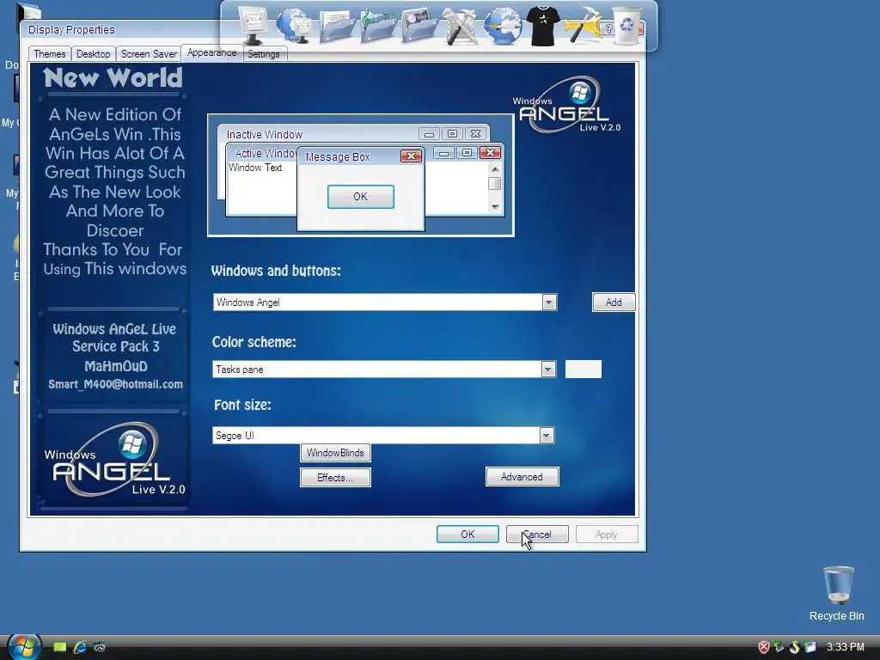
Task: Click the hammer on yellow splash dock icon
Action: (x=582, y=26)
